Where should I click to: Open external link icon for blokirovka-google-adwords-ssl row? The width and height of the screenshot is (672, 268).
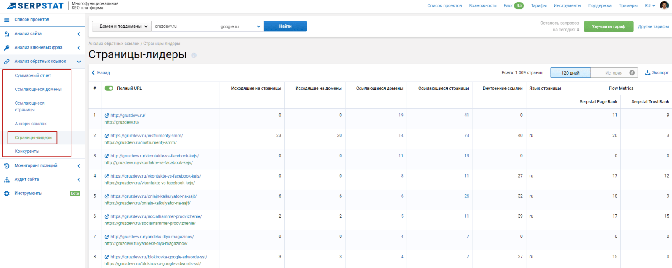click(x=107, y=257)
